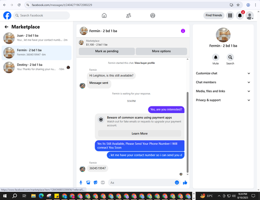Open the Juan - 2 bd 1 ba conversation

pos(36,38)
